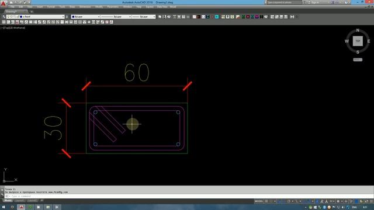Open the AutoCAD application menu button
Screen dimensions: 374x210
pyautogui.click(x=4, y=3)
